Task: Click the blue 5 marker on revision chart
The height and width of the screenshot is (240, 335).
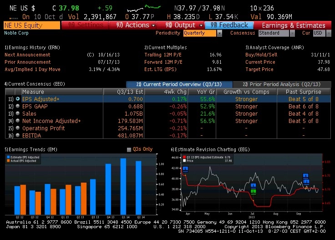Action: (x=185, y=169)
